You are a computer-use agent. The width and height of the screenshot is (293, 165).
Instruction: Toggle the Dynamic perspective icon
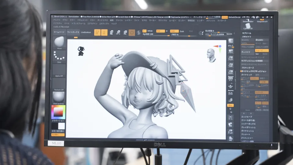click(x=231, y=79)
